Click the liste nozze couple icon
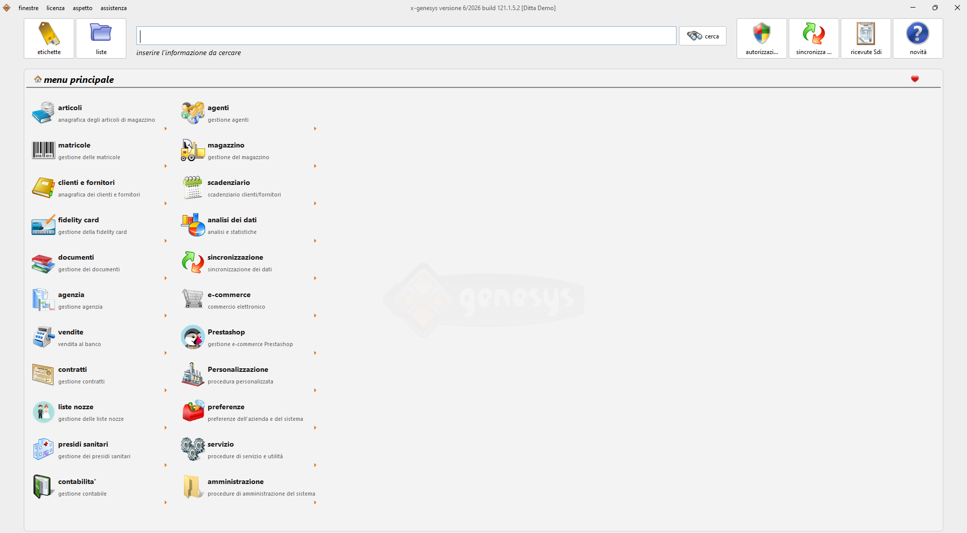This screenshot has width=967, height=533. tap(43, 412)
